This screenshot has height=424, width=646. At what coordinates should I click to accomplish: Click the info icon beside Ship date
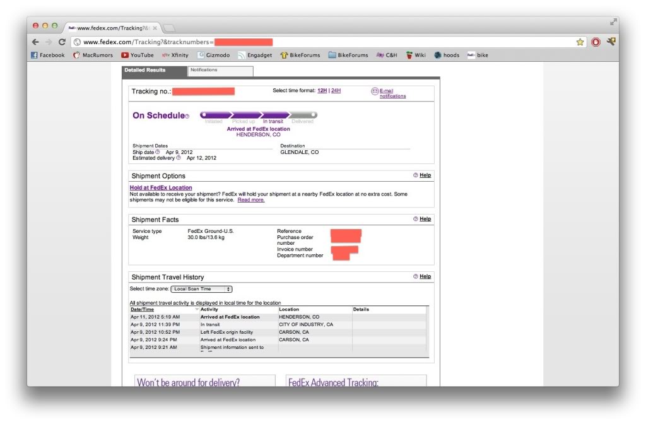[x=157, y=152]
